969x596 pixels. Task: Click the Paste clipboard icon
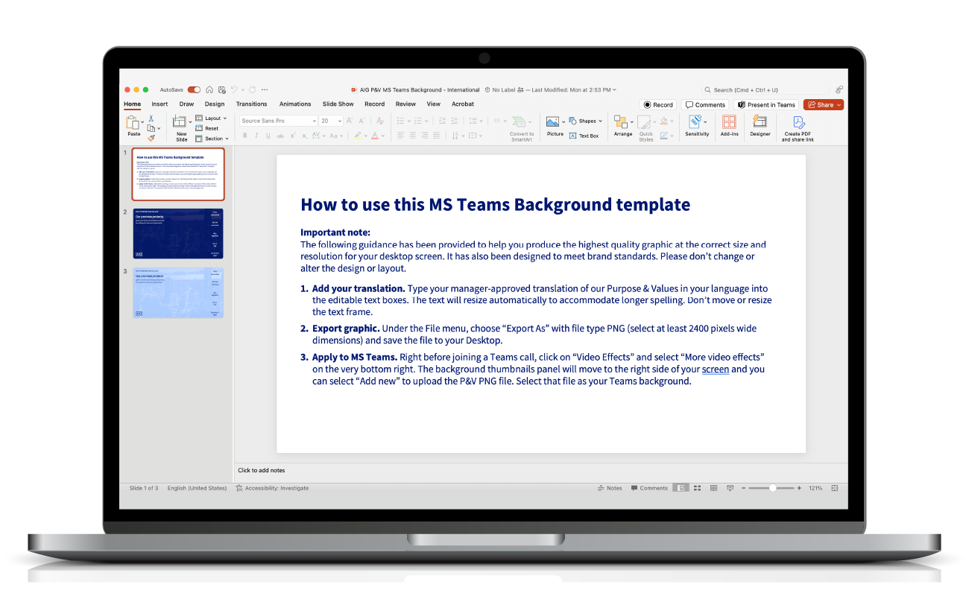click(133, 122)
